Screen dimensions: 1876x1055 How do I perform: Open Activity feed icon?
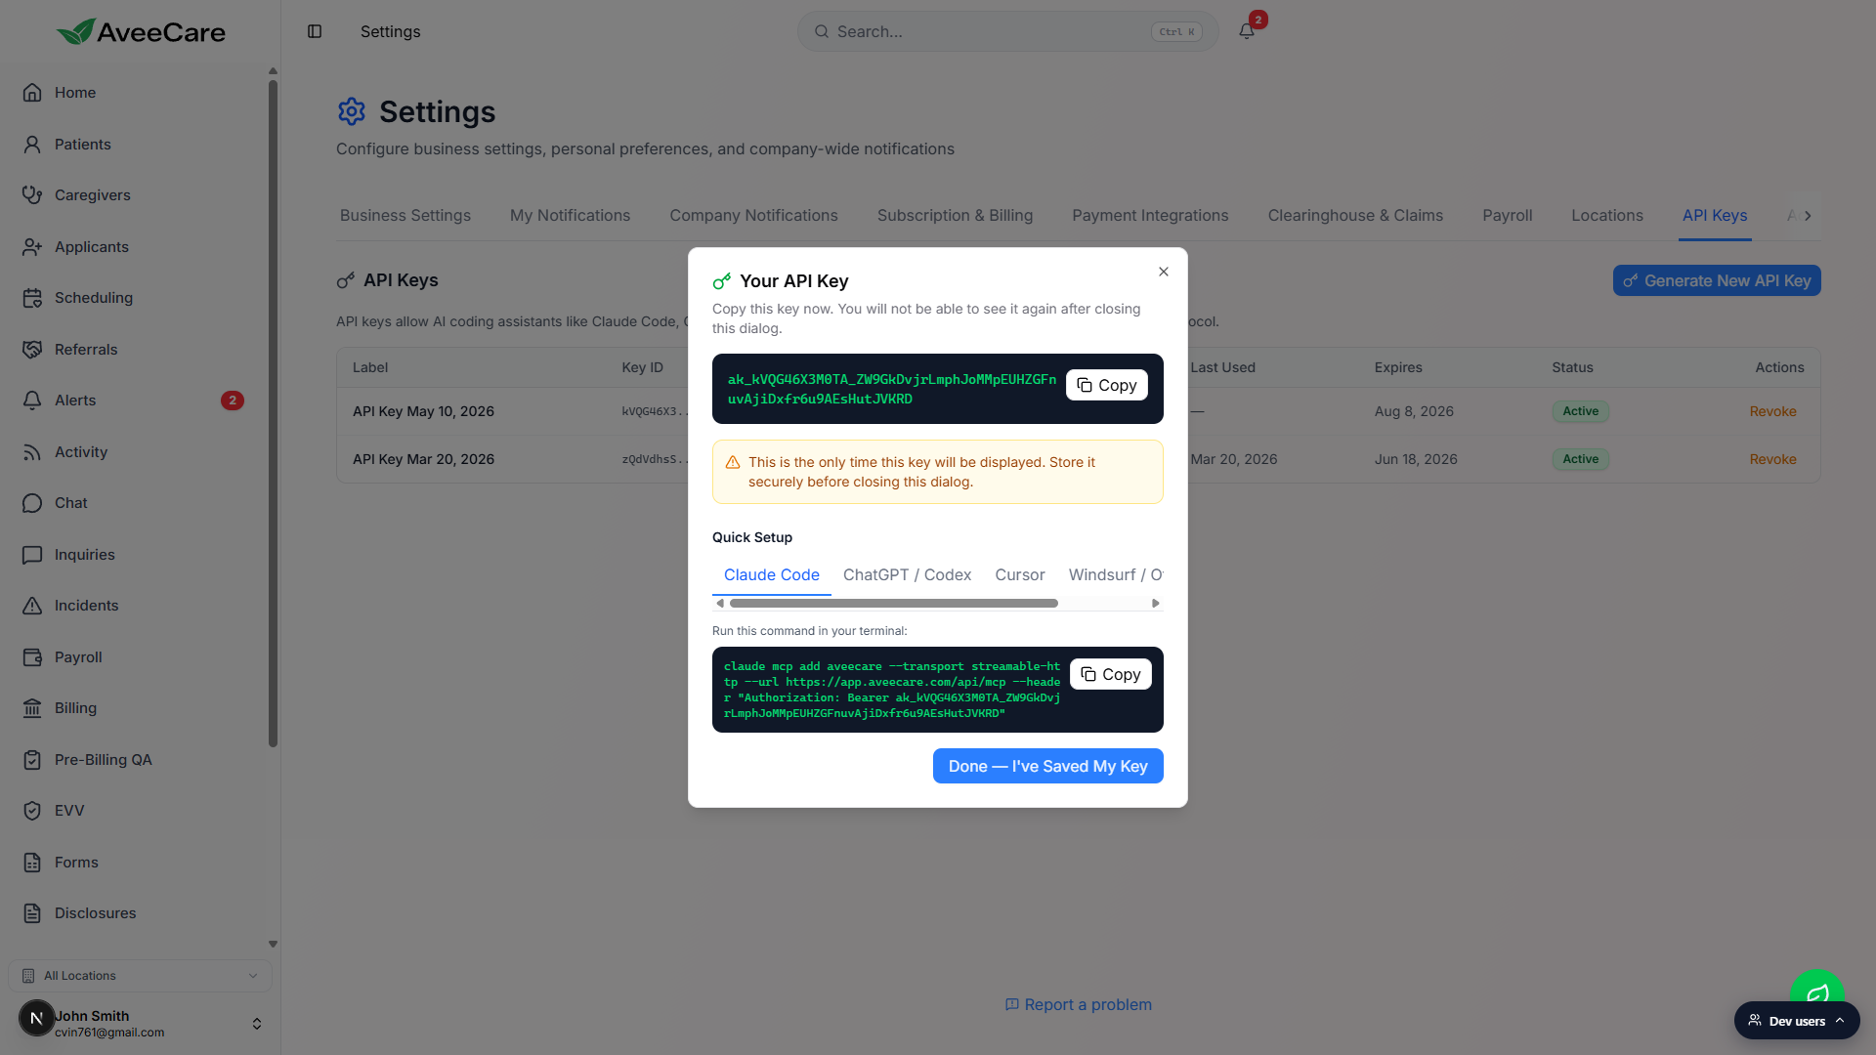pos(32,452)
